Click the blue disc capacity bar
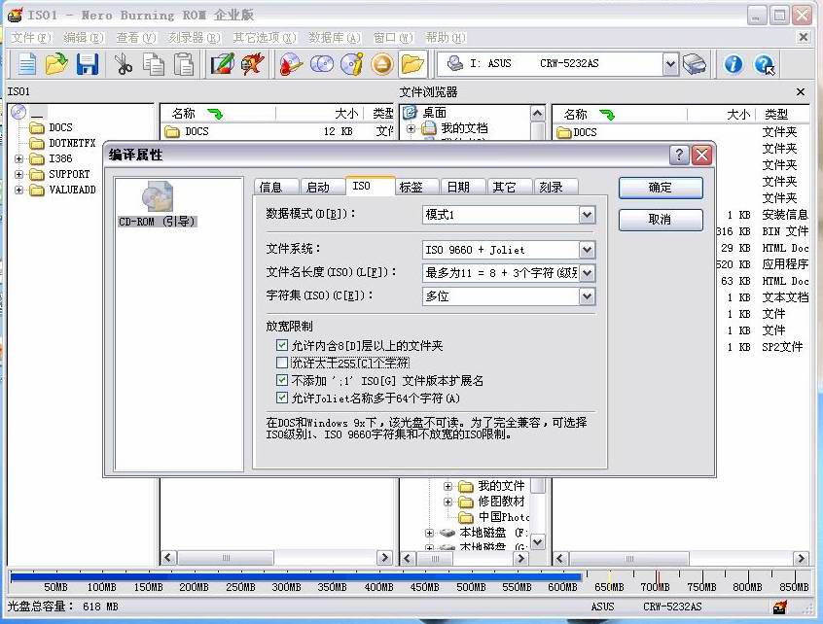The height and width of the screenshot is (624, 823). pyautogui.click(x=296, y=576)
